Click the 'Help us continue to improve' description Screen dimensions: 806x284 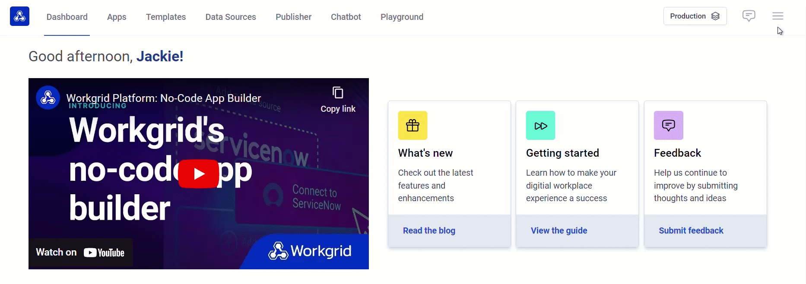(x=696, y=186)
